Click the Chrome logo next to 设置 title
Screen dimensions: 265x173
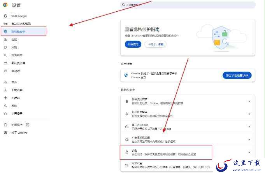coord(5,5)
